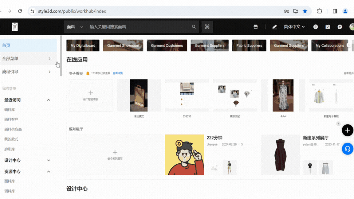Click the calendar task icon in header
Screen dimensions: 354x199
(328, 27)
